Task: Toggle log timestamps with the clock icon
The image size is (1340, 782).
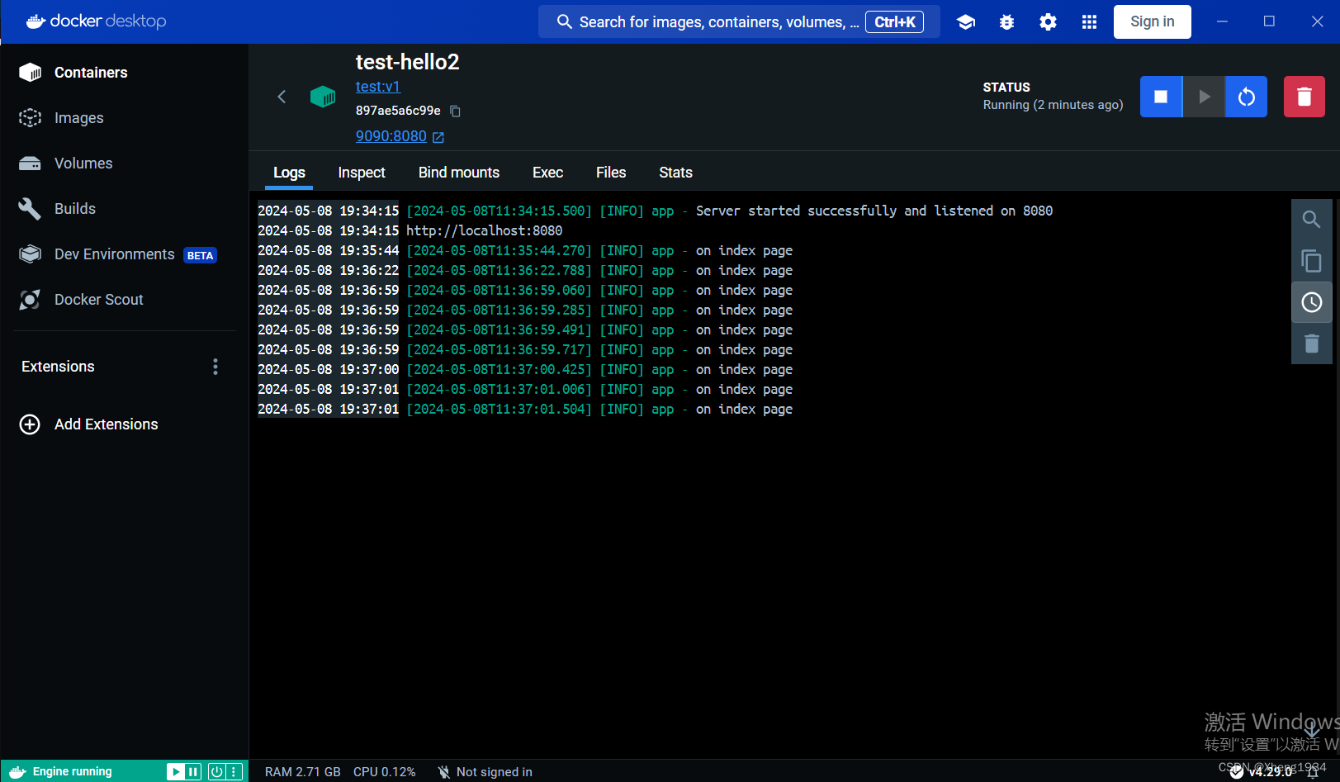Action: [1311, 301]
